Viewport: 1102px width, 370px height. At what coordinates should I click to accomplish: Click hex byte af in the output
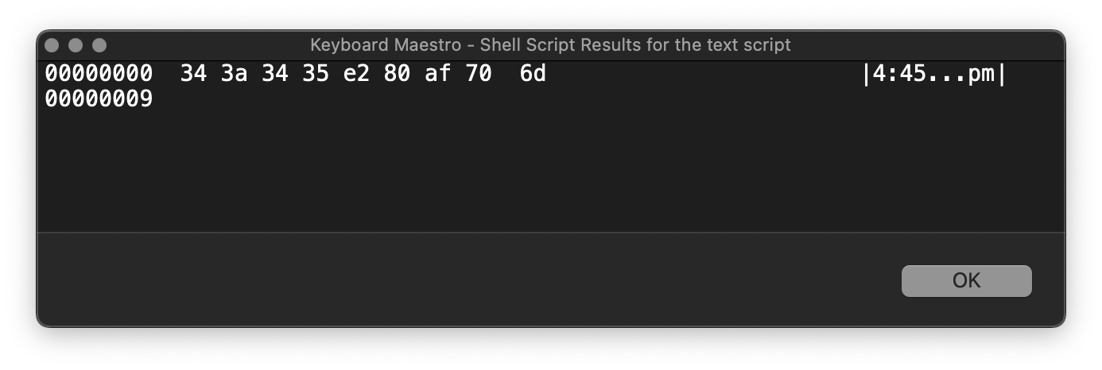pos(437,74)
